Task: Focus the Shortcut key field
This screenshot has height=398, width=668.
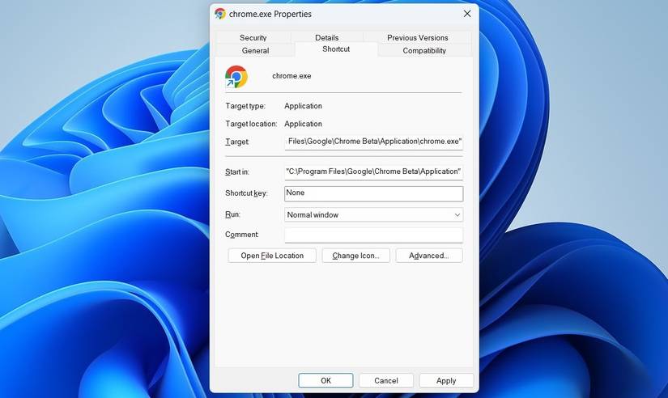Action: pos(373,193)
